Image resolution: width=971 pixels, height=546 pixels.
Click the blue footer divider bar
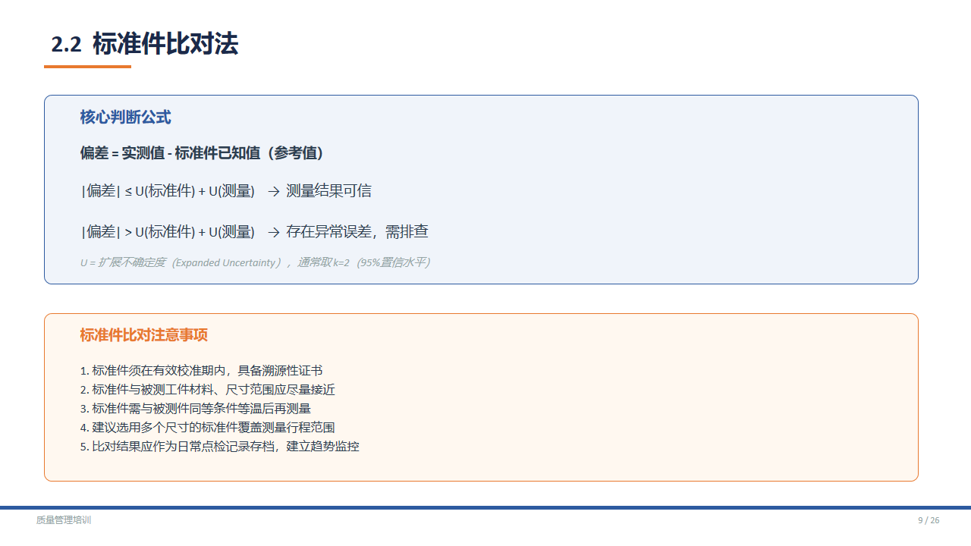pyautogui.click(x=485, y=507)
